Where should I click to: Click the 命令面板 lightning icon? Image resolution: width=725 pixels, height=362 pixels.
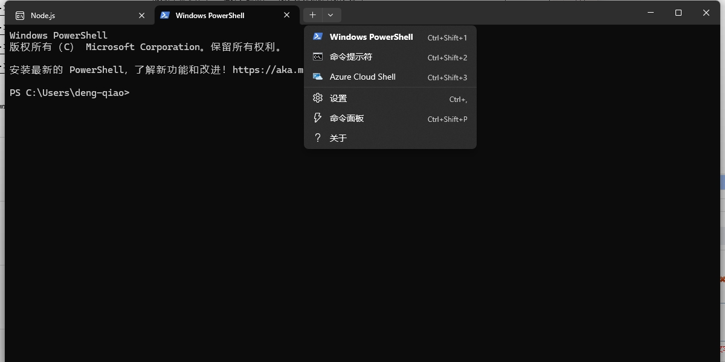pyautogui.click(x=318, y=118)
